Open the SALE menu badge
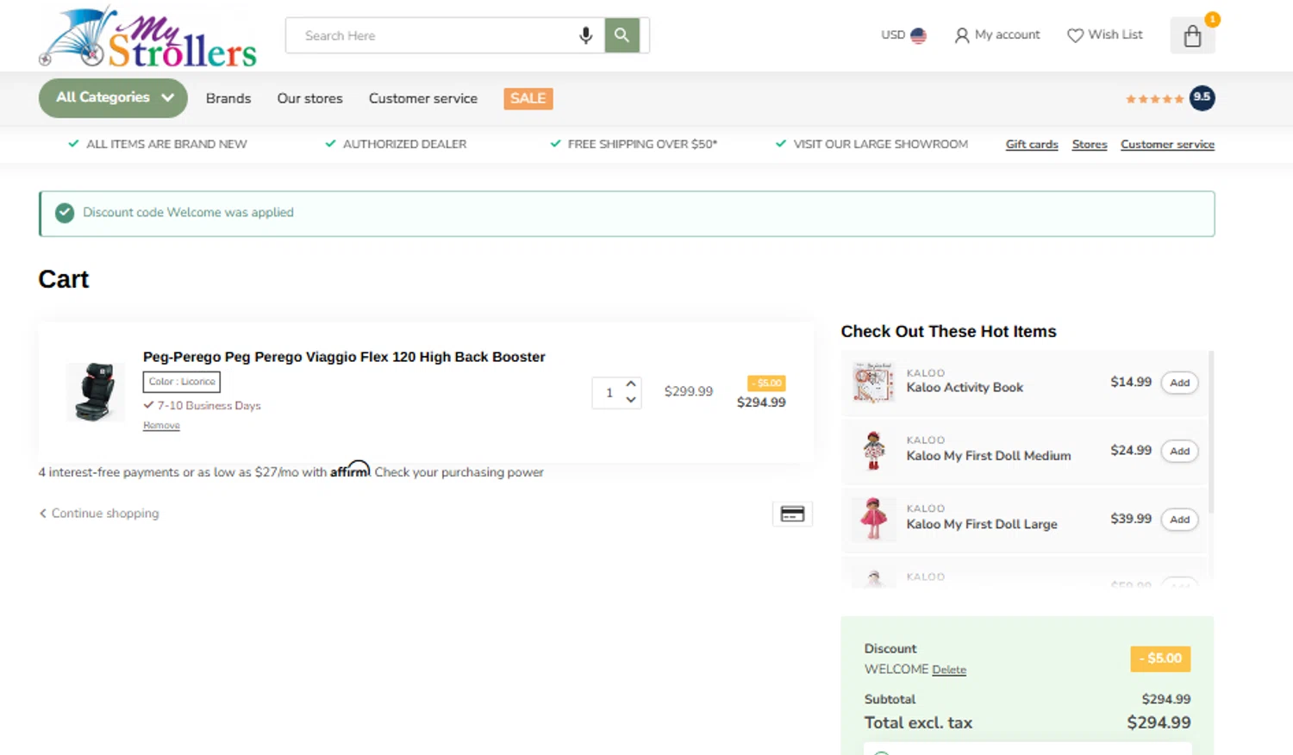This screenshot has height=755, width=1293. click(x=528, y=98)
